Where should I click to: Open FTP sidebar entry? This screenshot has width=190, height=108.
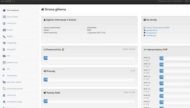point(19,56)
